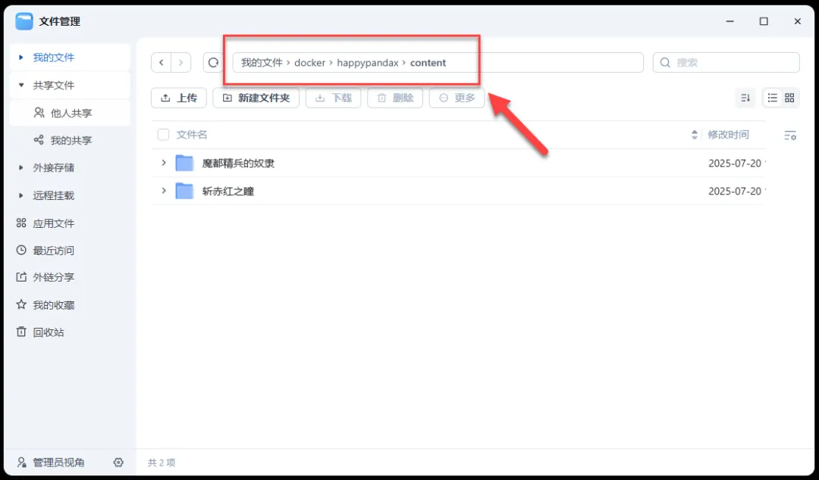Jump to 我的文件 in breadcrumb
This screenshot has width=819, height=480.
click(262, 63)
